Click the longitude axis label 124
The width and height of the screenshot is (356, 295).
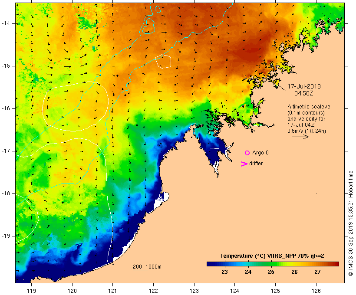click(234, 291)
